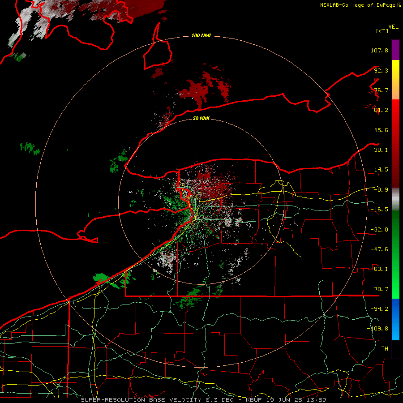
Task: Click the [KT] units label
Action: pyautogui.click(x=382, y=31)
